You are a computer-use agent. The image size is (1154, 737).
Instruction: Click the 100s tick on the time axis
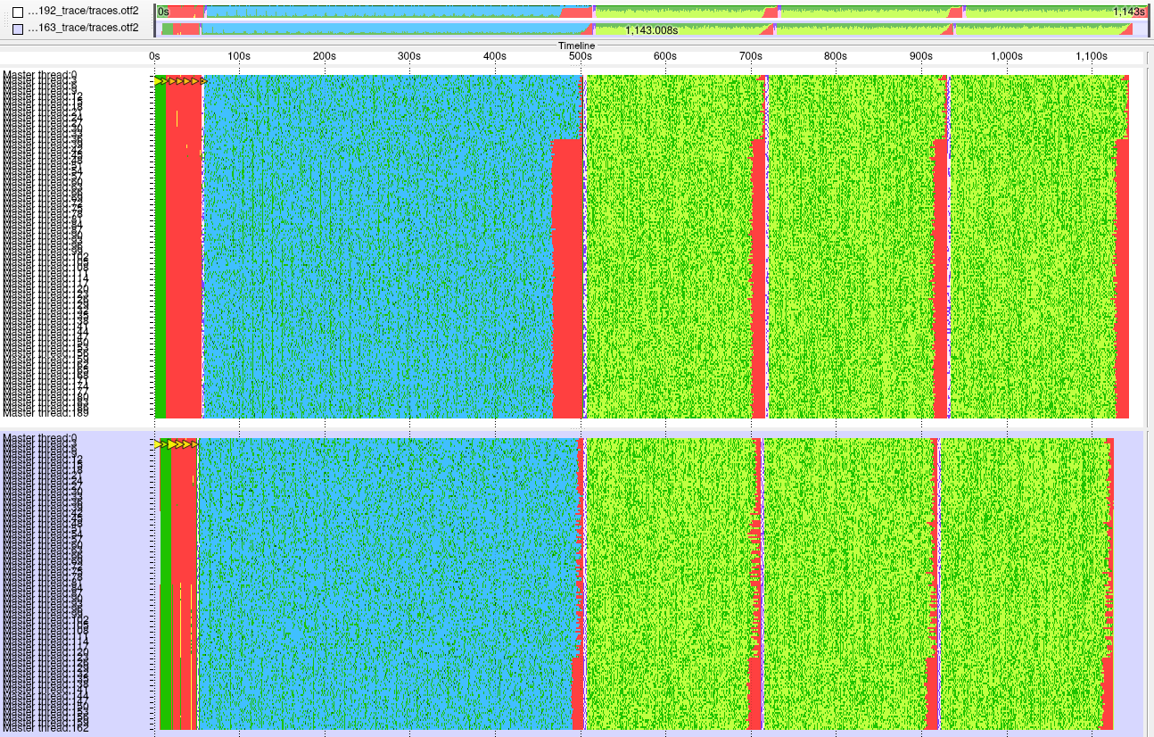tap(239, 56)
